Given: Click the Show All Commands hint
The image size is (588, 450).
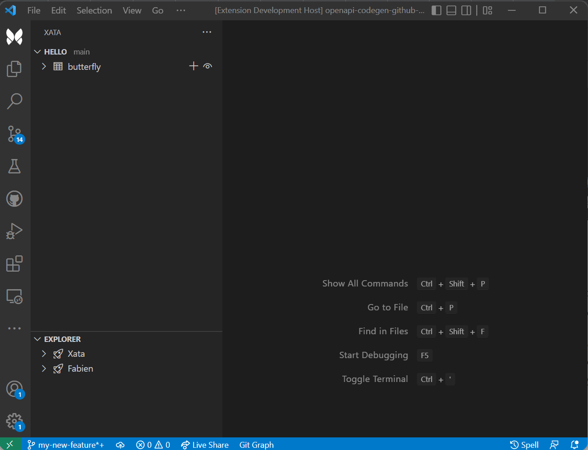Looking at the screenshot, I should [x=365, y=283].
